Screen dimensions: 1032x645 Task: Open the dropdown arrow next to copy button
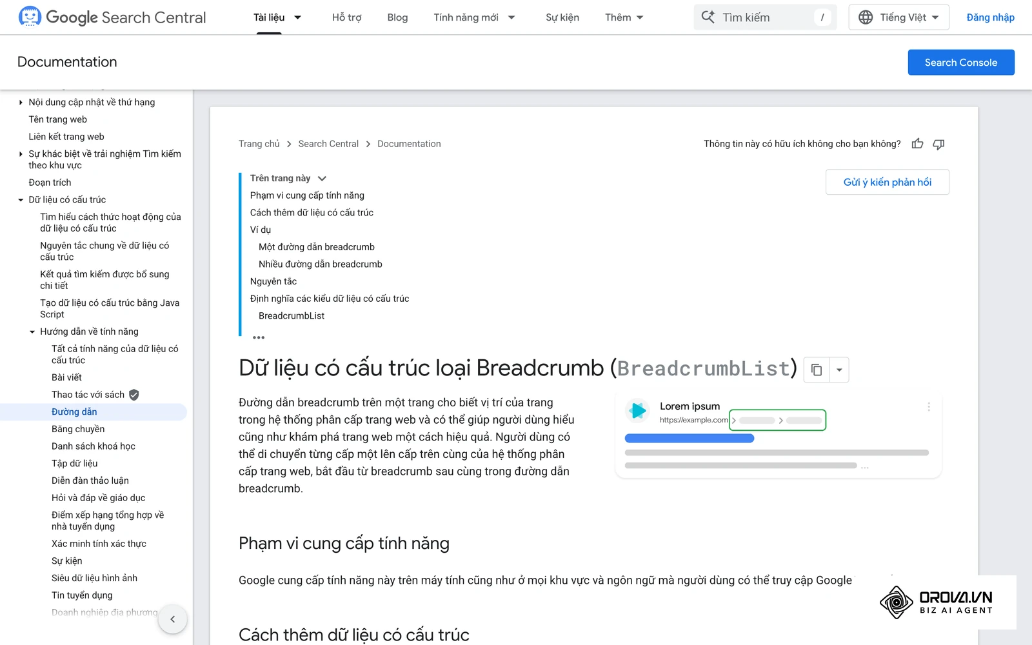(839, 370)
